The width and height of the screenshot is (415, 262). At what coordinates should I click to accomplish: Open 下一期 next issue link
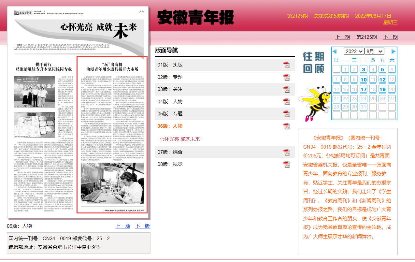click(390, 37)
